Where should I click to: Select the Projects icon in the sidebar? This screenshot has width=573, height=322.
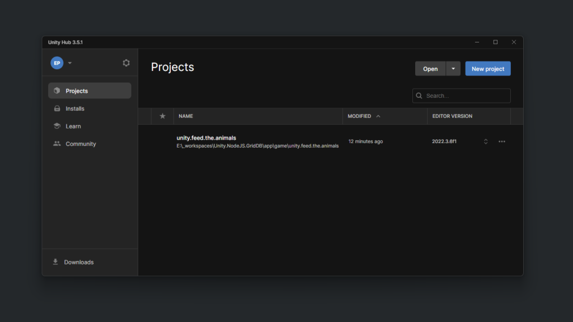pos(56,90)
